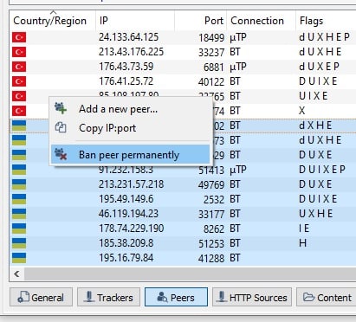Select peer IP 195.49.149.6

(126, 199)
